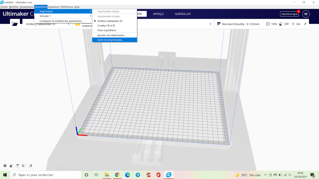The image size is (319, 179).
Task: Switch to the SURVEILLER tab
Action: point(183,14)
